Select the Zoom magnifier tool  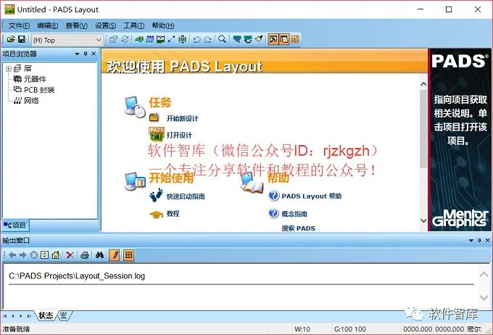pos(222,39)
